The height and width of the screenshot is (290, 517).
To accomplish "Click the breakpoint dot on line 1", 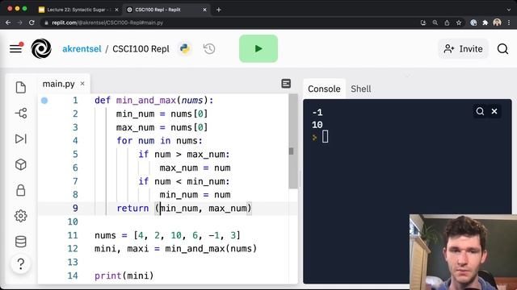I will 44,100.
